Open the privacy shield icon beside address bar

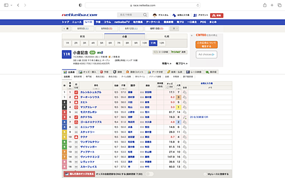tap(80, 5)
